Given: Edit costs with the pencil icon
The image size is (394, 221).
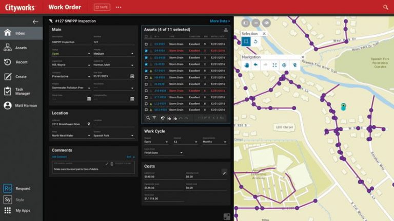Looking at the screenshot, I should 224,172.
